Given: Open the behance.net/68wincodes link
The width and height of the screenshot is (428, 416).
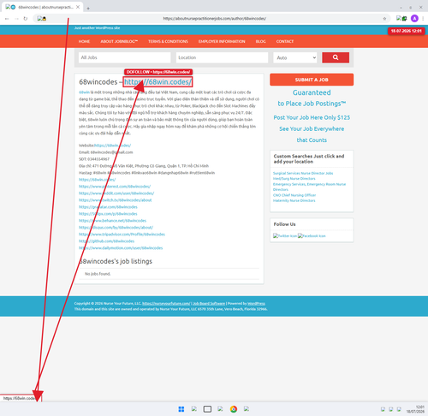Looking at the screenshot, I should (x=113, y=221).
